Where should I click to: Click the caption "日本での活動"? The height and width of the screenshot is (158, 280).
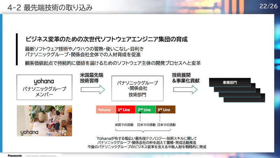tap(167, 125)
